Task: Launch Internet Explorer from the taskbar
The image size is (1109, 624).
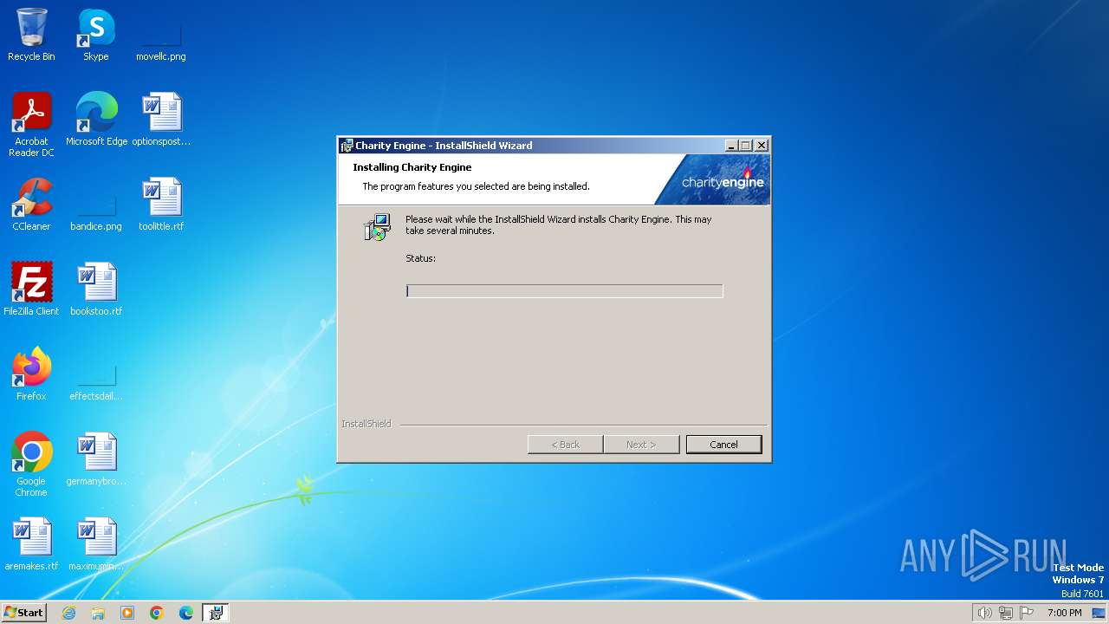Action: [68, 613]
